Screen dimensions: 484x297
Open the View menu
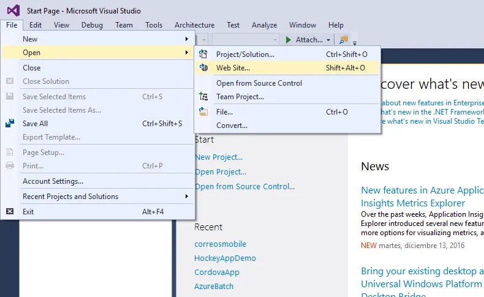[61, 25]
